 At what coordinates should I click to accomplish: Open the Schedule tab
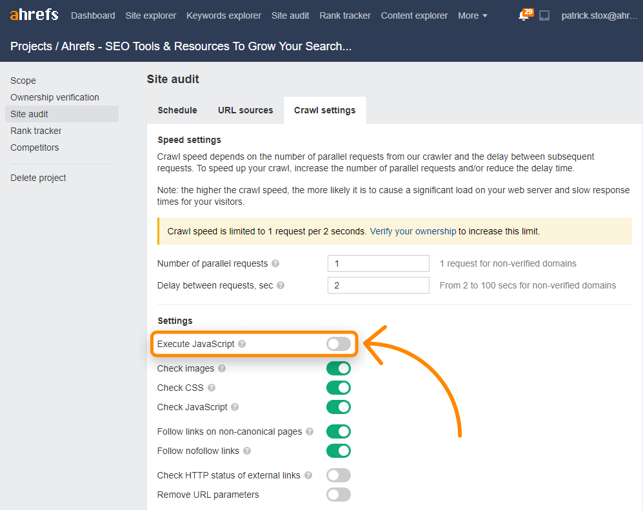[x=177, y=110]
